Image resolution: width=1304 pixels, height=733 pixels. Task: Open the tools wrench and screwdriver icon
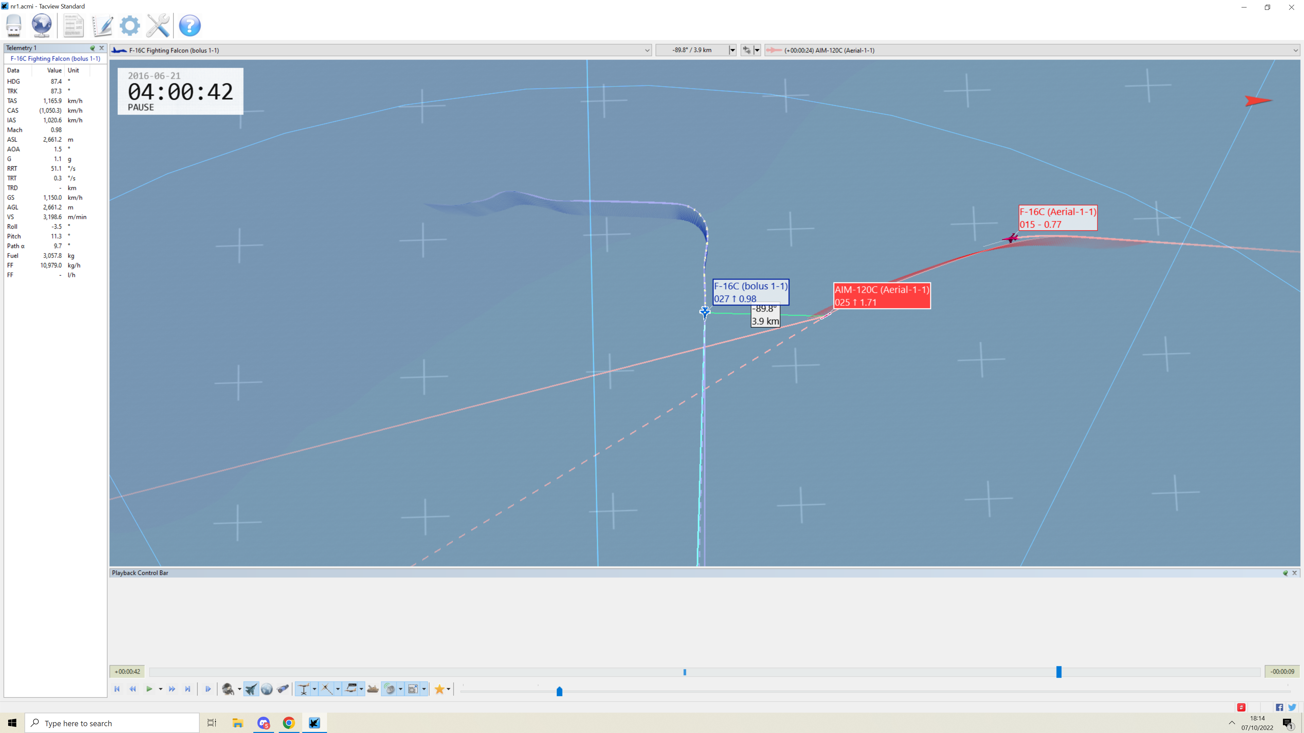point(158,25)
